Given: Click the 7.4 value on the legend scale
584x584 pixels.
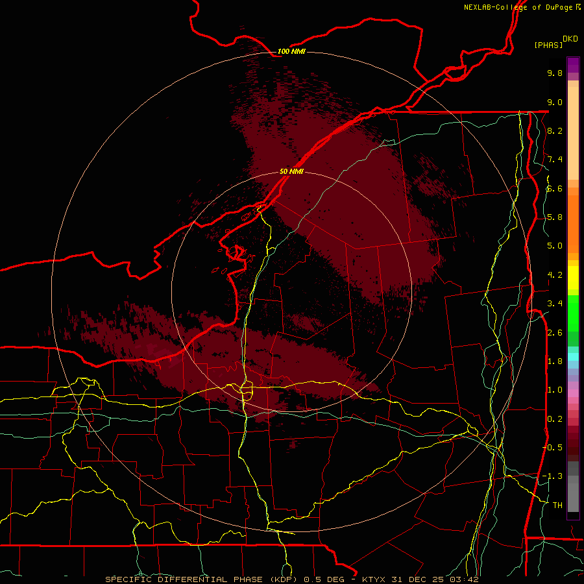Looking at the screenshot, I should [555, 160].
